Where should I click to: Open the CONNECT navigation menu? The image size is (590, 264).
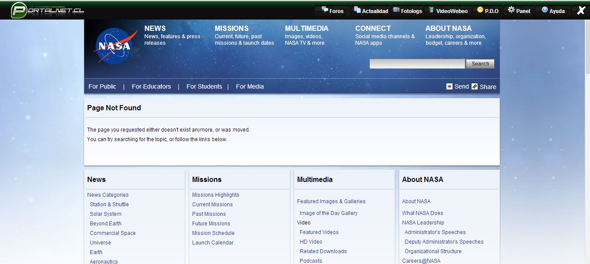373,28
